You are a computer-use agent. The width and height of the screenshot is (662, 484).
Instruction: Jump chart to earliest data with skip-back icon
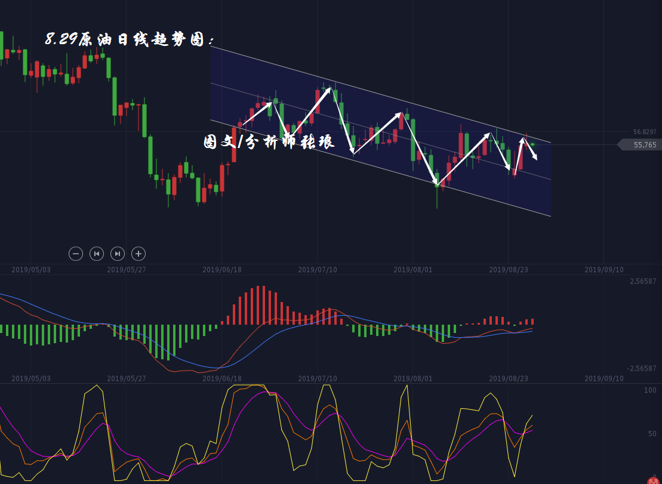click(97, 254)
